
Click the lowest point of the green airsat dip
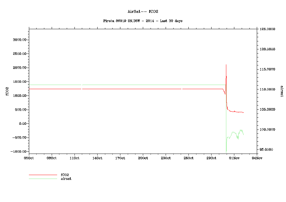[x=226, y=152]
